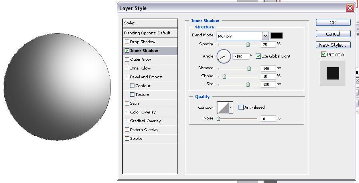Click the Cancel button

(x=333, y=34)
